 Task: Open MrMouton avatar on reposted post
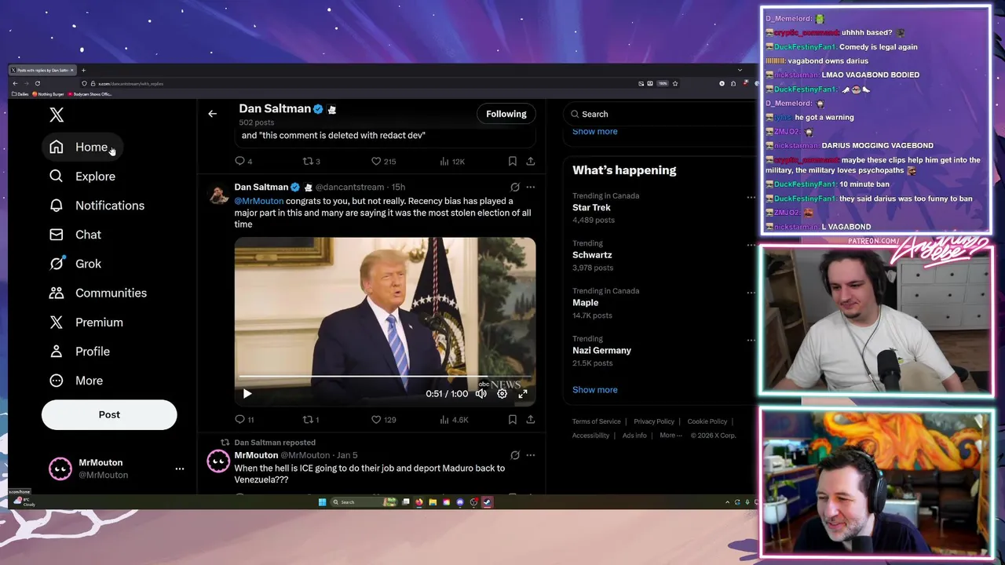coord(218,461)
